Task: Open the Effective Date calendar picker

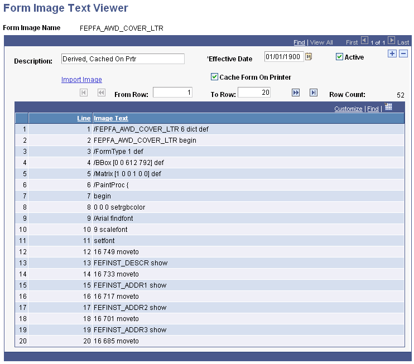Action: (309, 56)
